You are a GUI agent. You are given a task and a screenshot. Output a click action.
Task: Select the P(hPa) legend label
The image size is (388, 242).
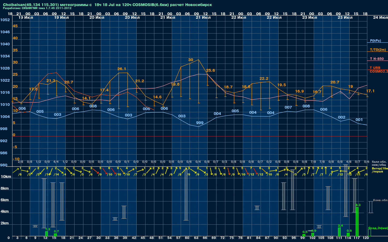pyautogui.click(x=376, y=41)
